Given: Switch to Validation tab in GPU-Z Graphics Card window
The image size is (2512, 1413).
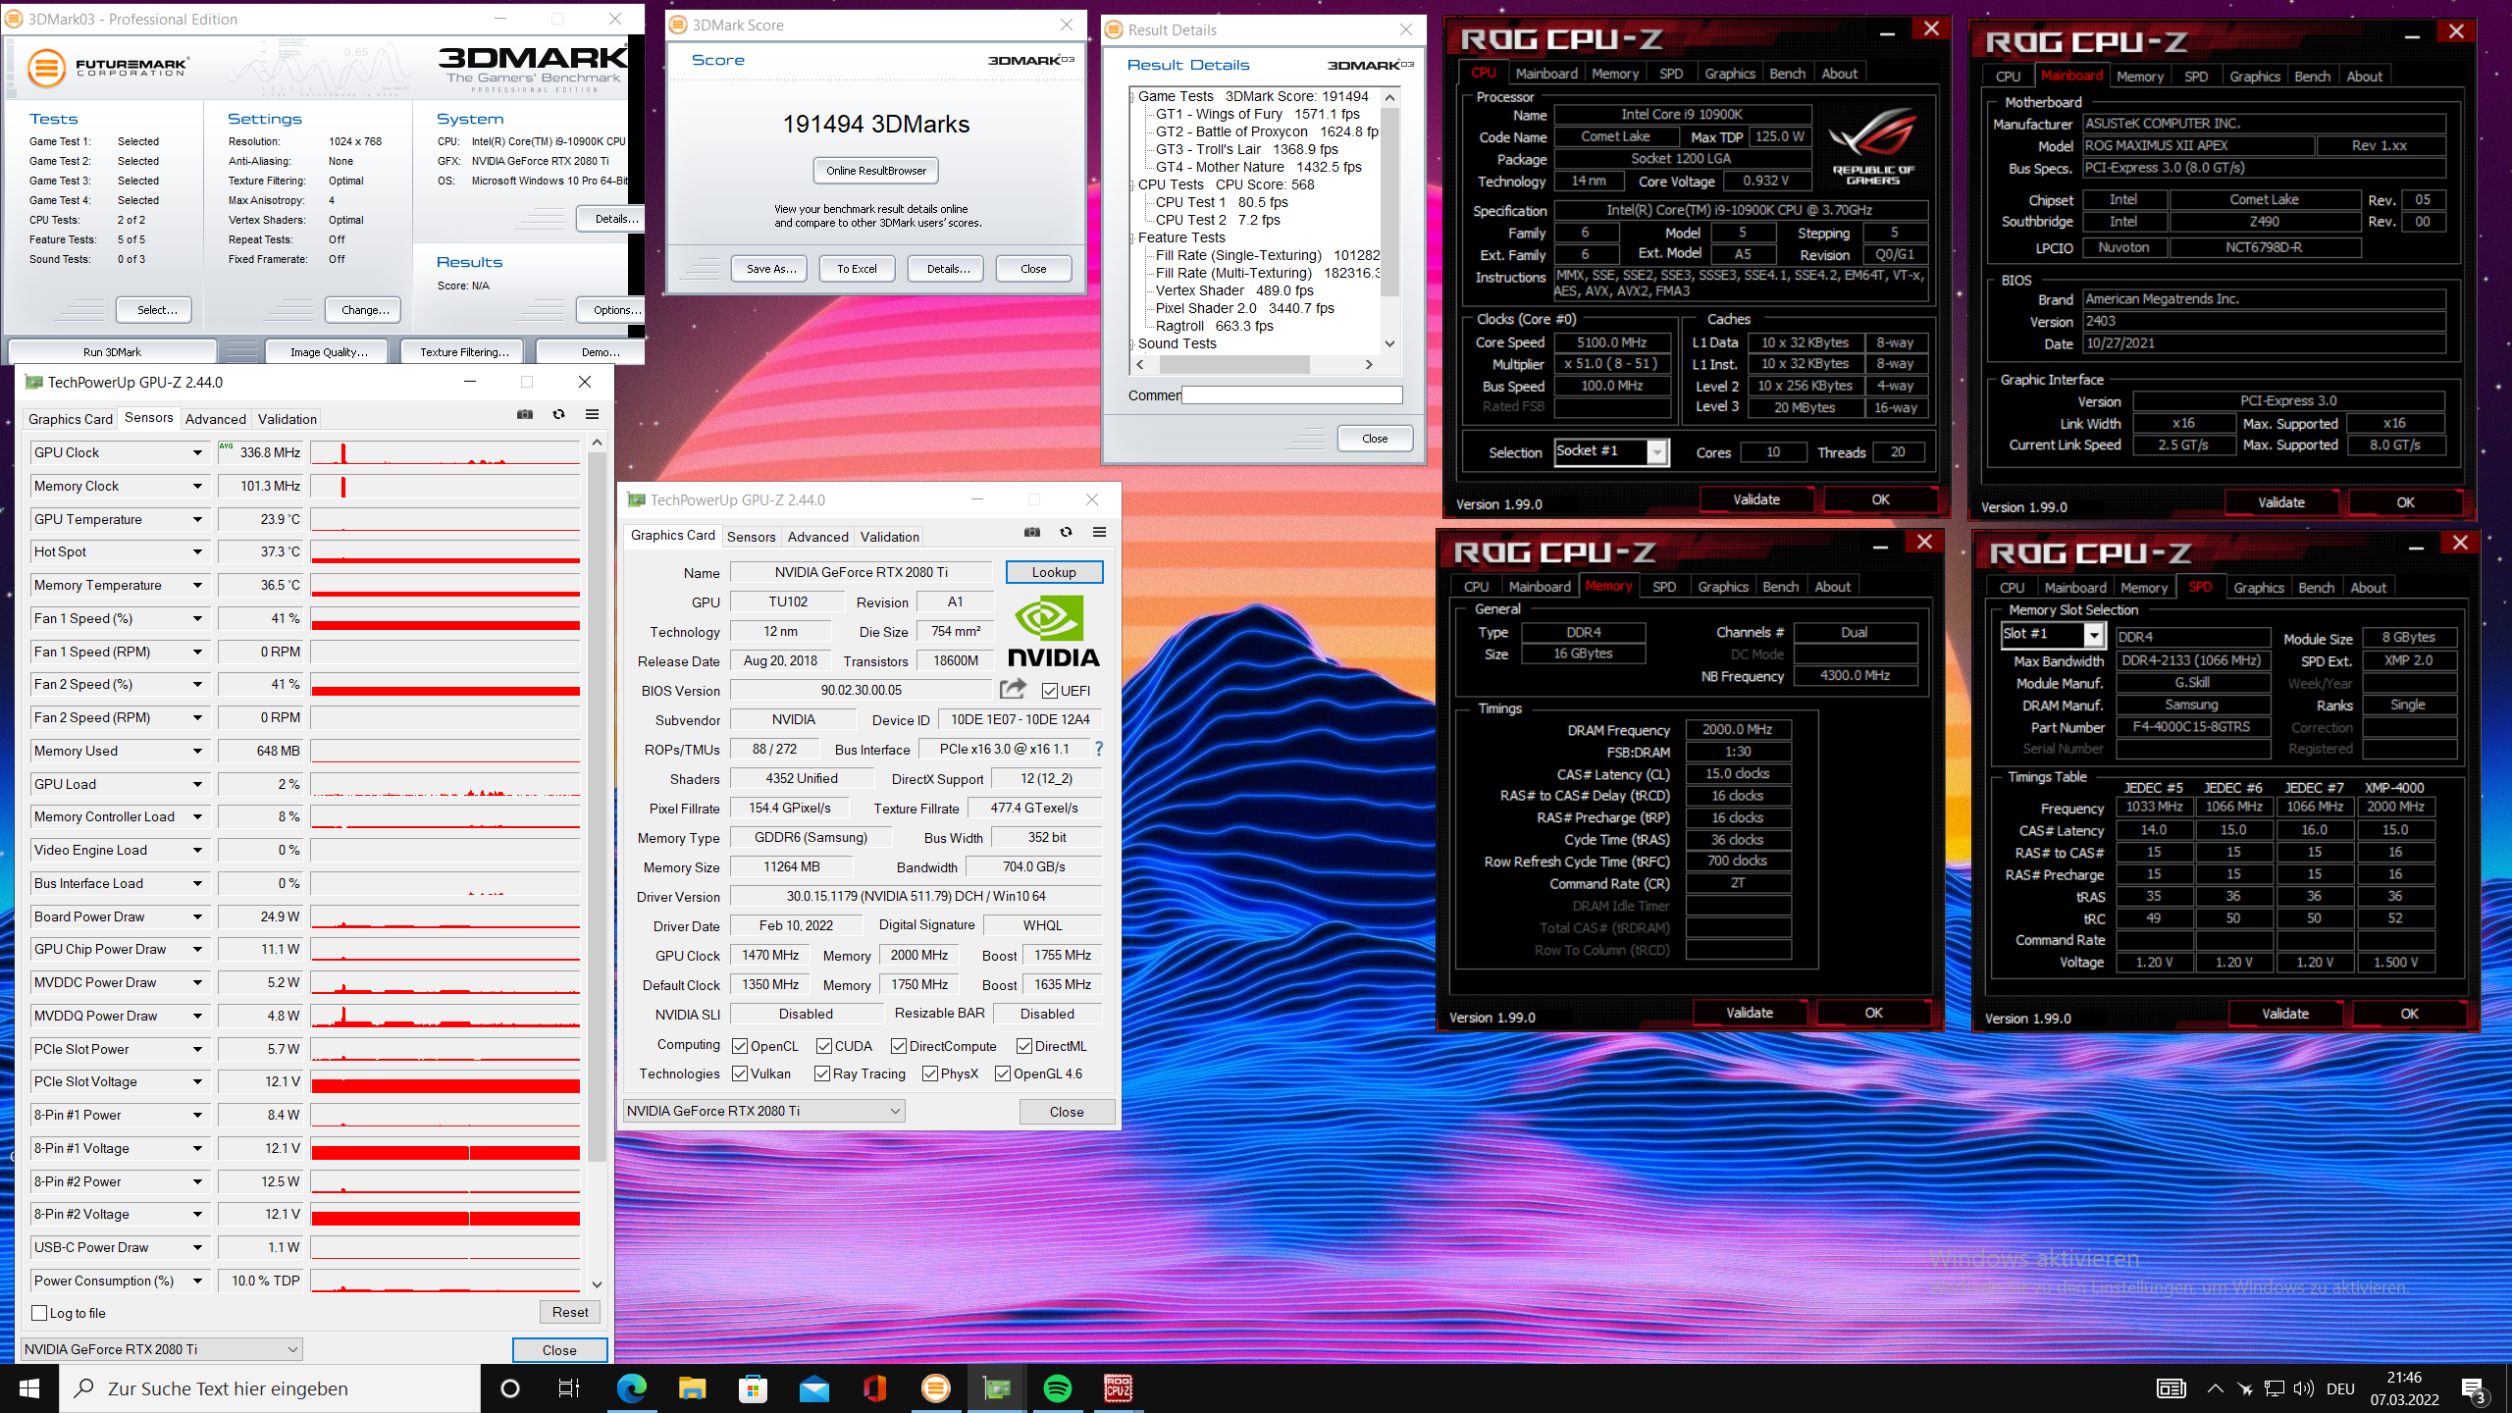Looking at the screenshot, I should tap(889, 537).
